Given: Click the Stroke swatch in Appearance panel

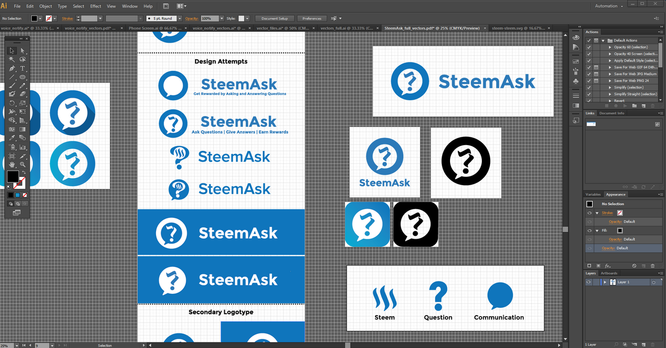Looking at the screenshot, I should pos(620,213).
